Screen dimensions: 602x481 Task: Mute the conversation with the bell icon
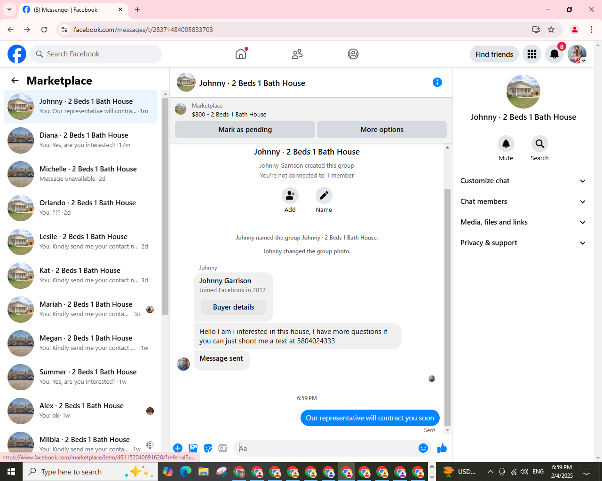(506, 144)
